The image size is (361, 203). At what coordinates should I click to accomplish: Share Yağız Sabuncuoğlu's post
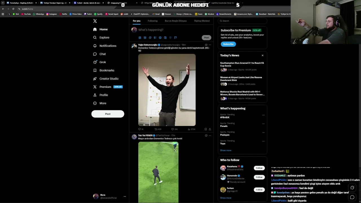pyautogui.click(x=210, y=129)
